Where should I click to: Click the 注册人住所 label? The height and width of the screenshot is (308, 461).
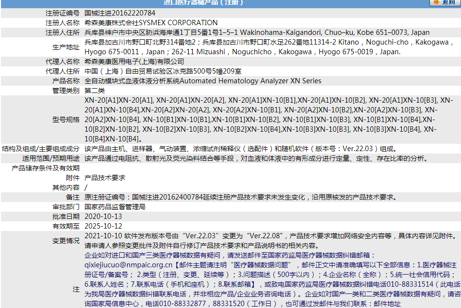click(x=62, y=32)
